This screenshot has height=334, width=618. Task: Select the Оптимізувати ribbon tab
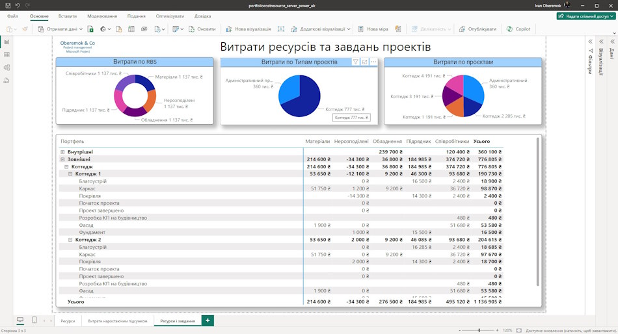[170, 16]
